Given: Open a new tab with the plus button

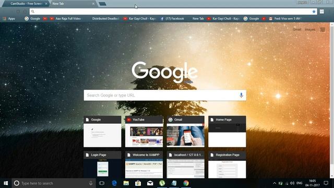Looking at the screenshot, I should (102, 4).
